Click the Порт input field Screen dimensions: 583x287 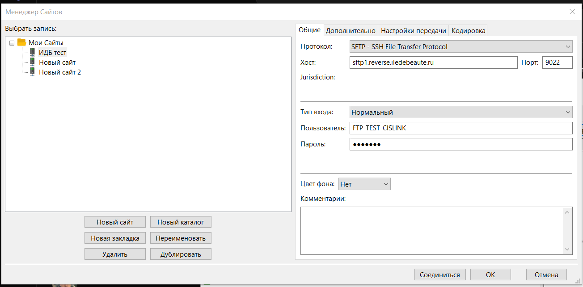tap(557, 62)
